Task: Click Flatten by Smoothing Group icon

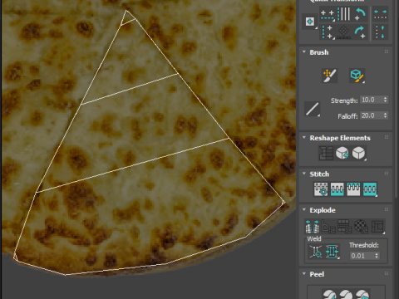Action: pyautogui.click(x=345, y=227)
